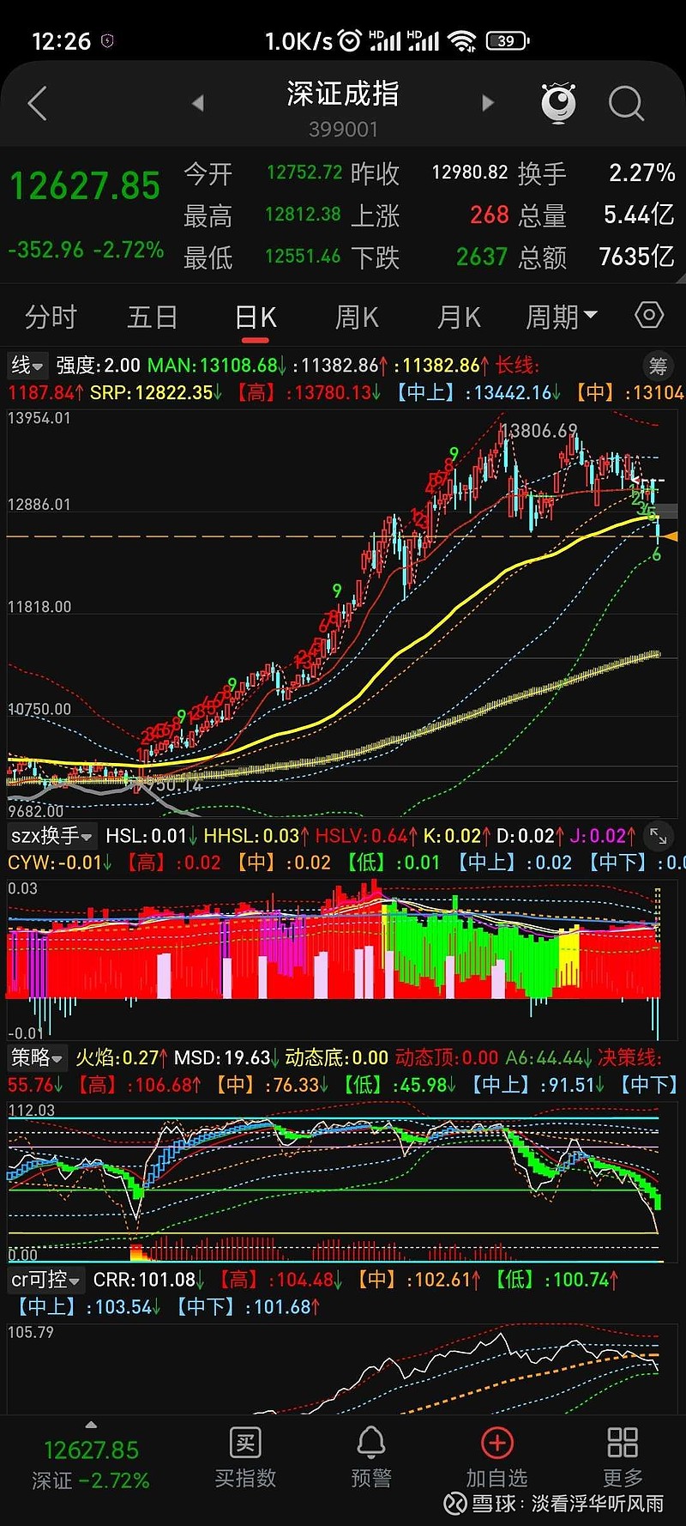
Task: Select the 月K tab
Action: [x=459, y=318]
